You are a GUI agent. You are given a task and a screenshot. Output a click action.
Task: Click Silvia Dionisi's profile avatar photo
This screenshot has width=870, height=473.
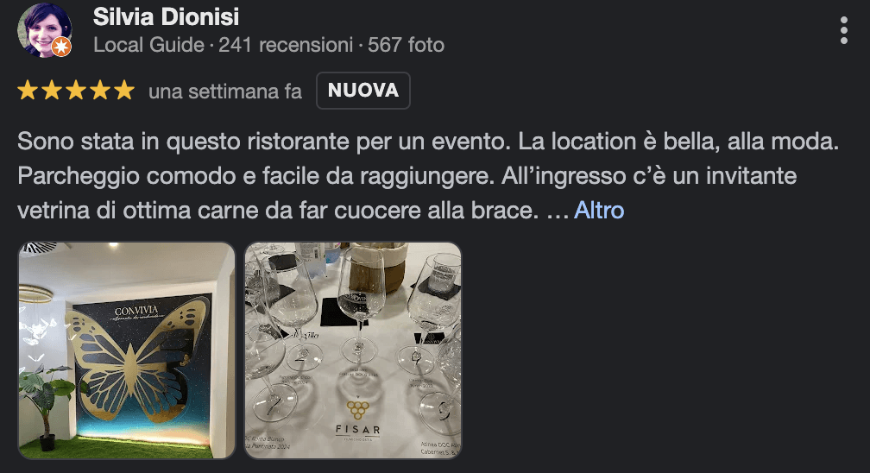tap(44, 30)
